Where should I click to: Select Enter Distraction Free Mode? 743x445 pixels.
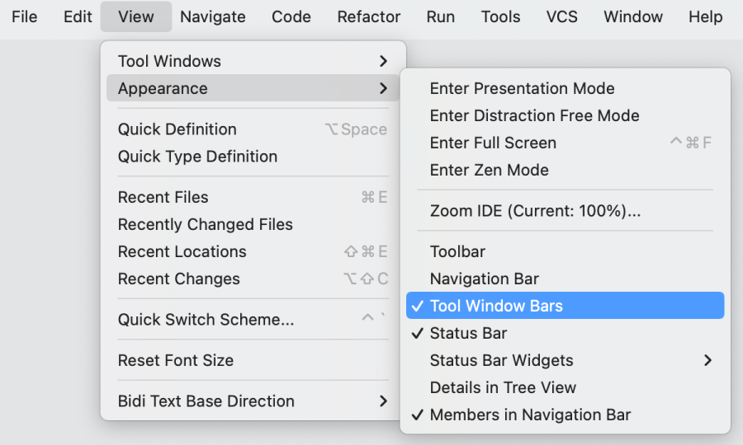point(534,115)
